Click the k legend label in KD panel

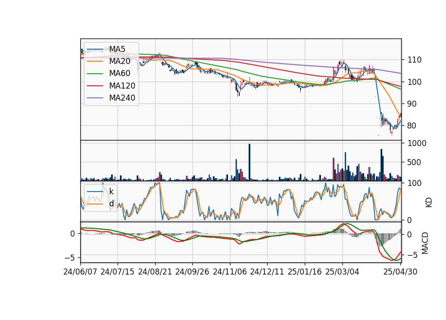(111, 192)
